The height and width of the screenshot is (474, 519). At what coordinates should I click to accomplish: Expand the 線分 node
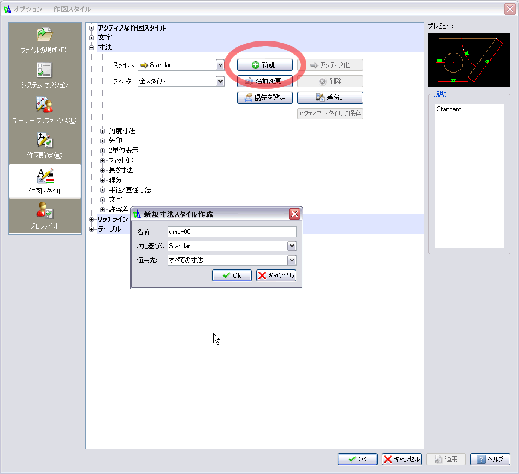point(103,180)
